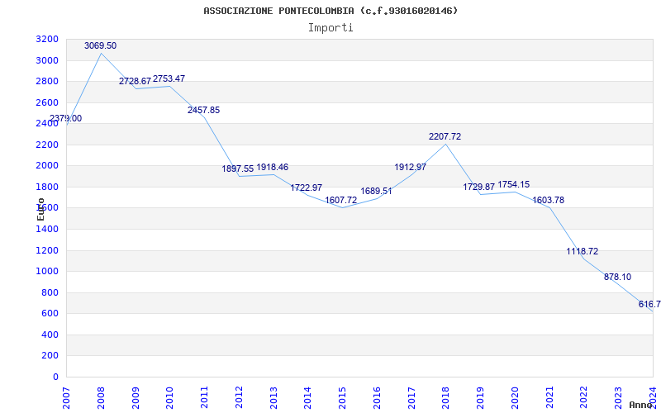
Task: Click the 1897.55 value label
Action: [238, 169]
